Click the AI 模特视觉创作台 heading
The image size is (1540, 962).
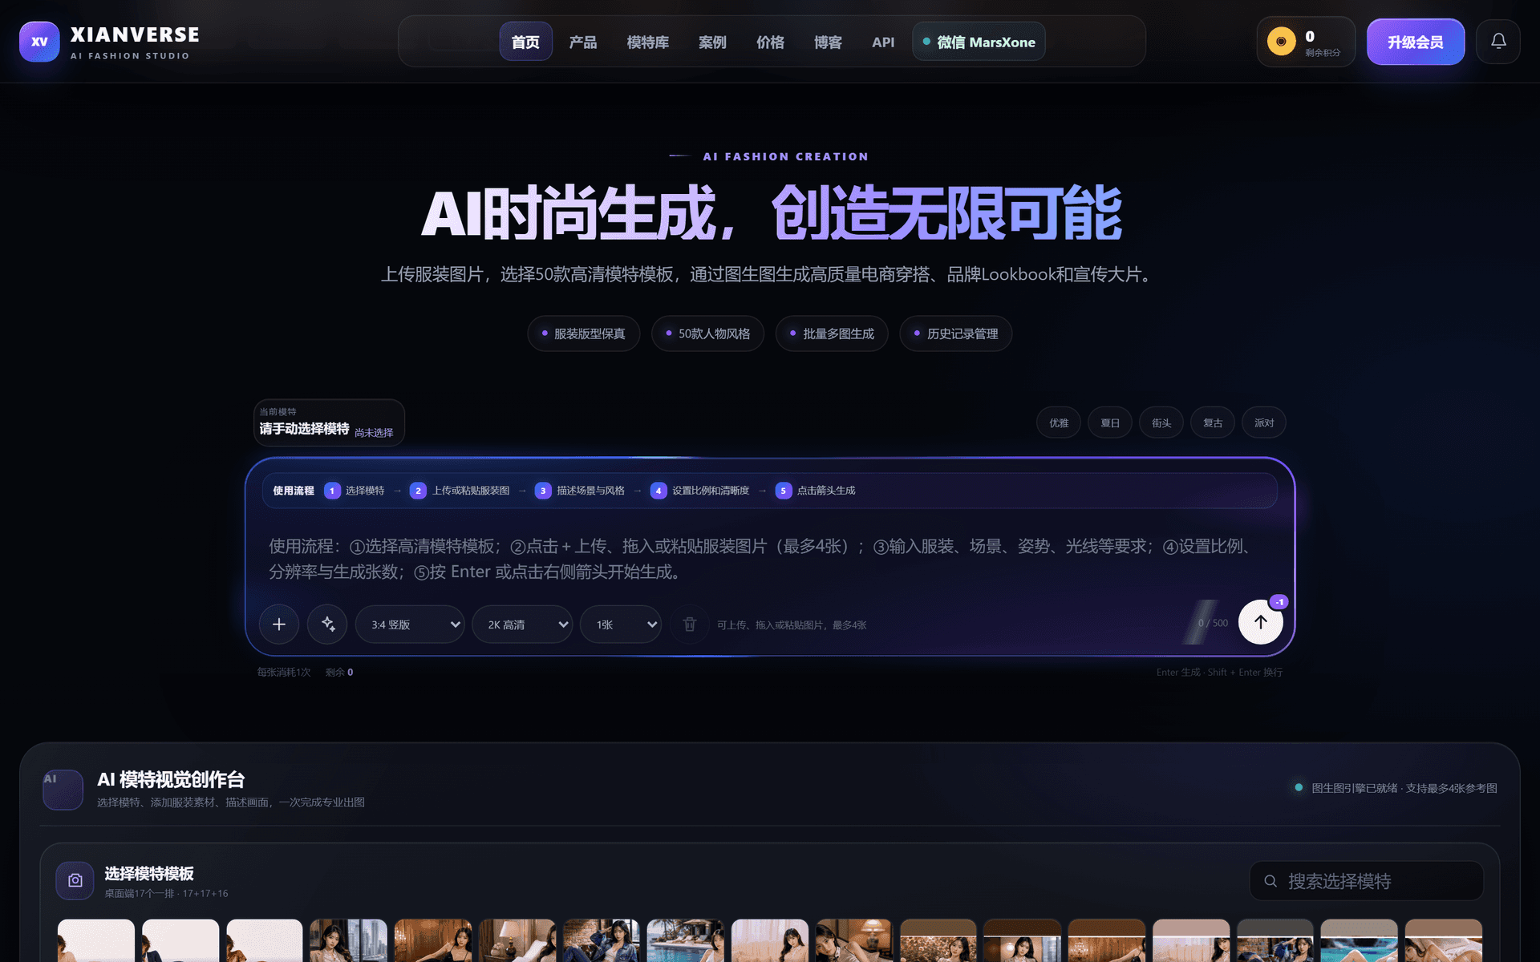(x=171, y=779)
